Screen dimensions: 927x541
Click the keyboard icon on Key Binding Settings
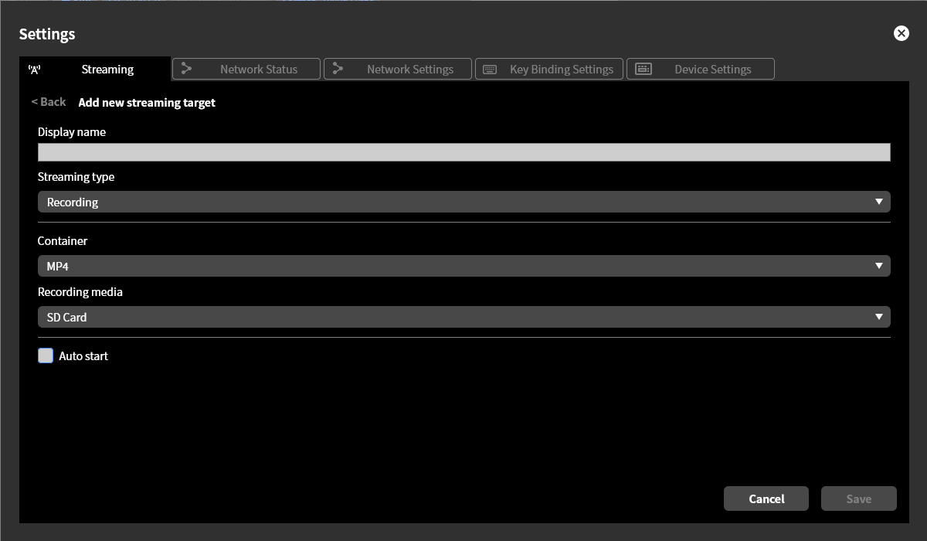pyautogui.click(x=490, y=70)
